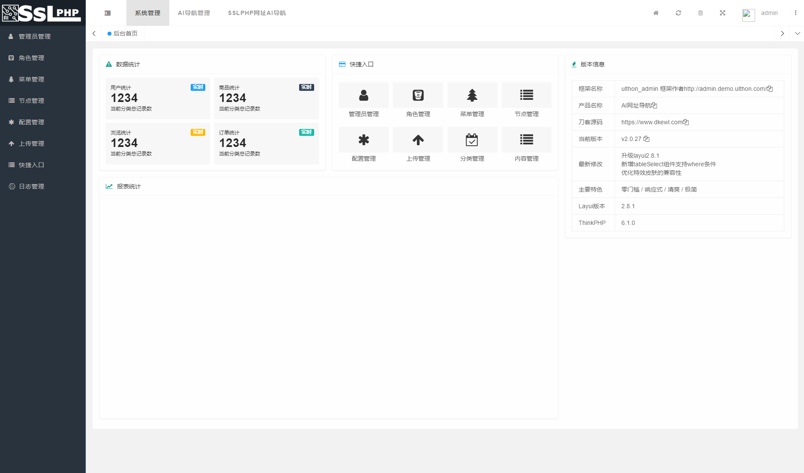This screenshot has width=804, height=473.
Task: Expand the tab options dropdown arrow
Action: coord(797,33)
